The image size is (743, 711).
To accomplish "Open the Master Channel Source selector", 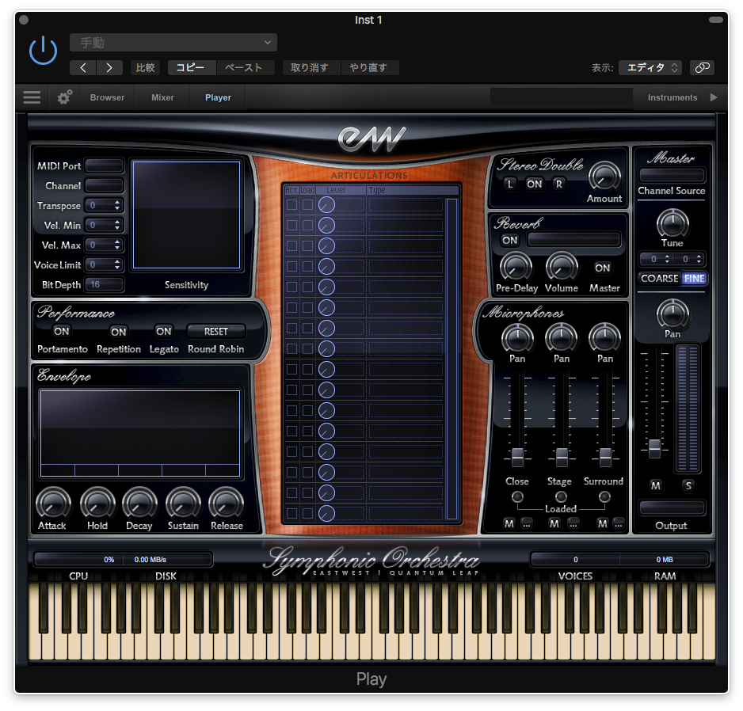I will 672,175.
